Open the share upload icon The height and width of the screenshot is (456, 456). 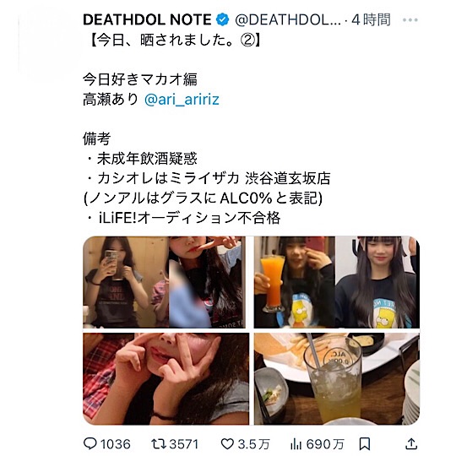(x=411, y=444)
